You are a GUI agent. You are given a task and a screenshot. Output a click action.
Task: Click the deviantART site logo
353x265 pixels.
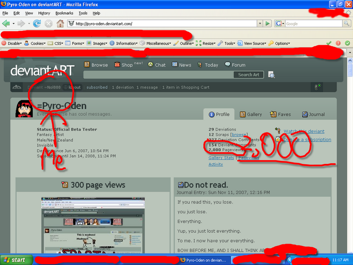(42, 70)
